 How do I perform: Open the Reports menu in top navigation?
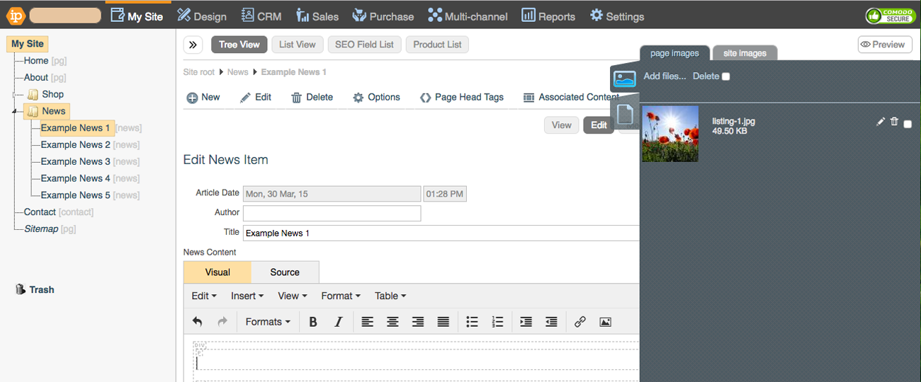point(548,16)
